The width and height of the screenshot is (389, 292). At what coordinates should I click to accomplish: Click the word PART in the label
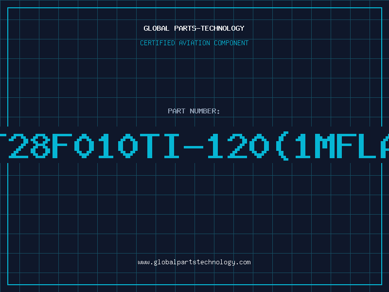coord(177,111)
